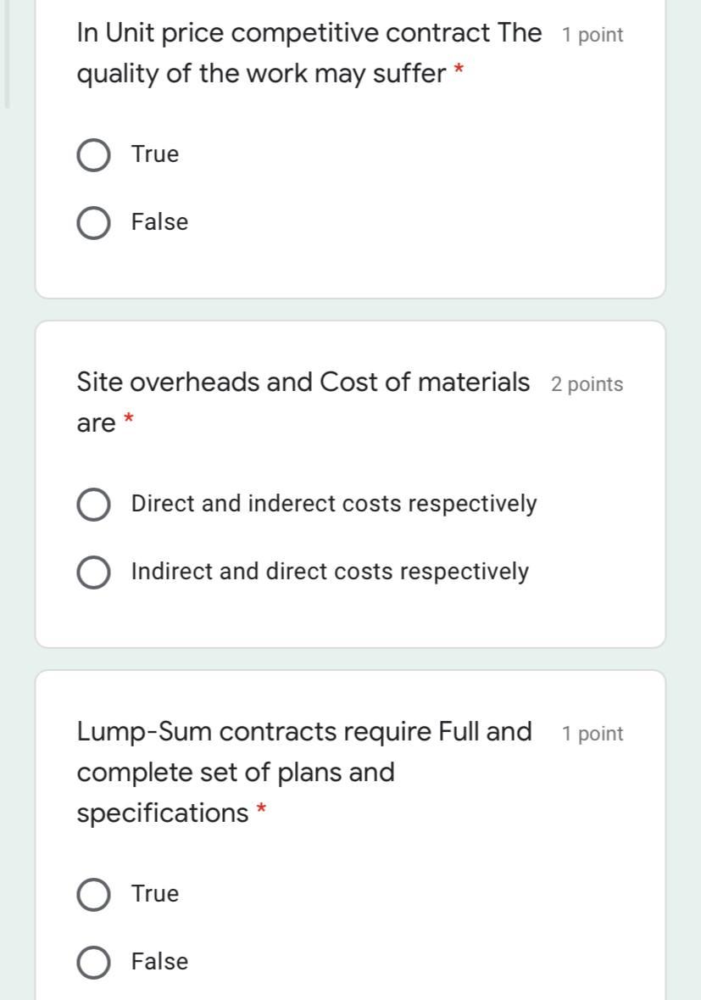Select False for the Unit price contract question
The height and width of the screenshot is (1000, 701).
(93, 222)
